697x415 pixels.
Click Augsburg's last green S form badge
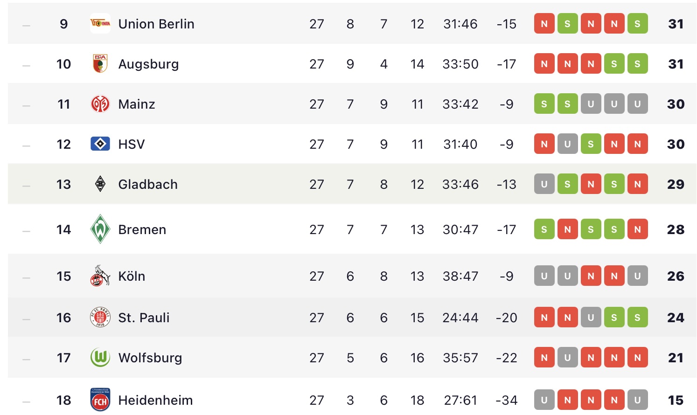tap(637, 64)
